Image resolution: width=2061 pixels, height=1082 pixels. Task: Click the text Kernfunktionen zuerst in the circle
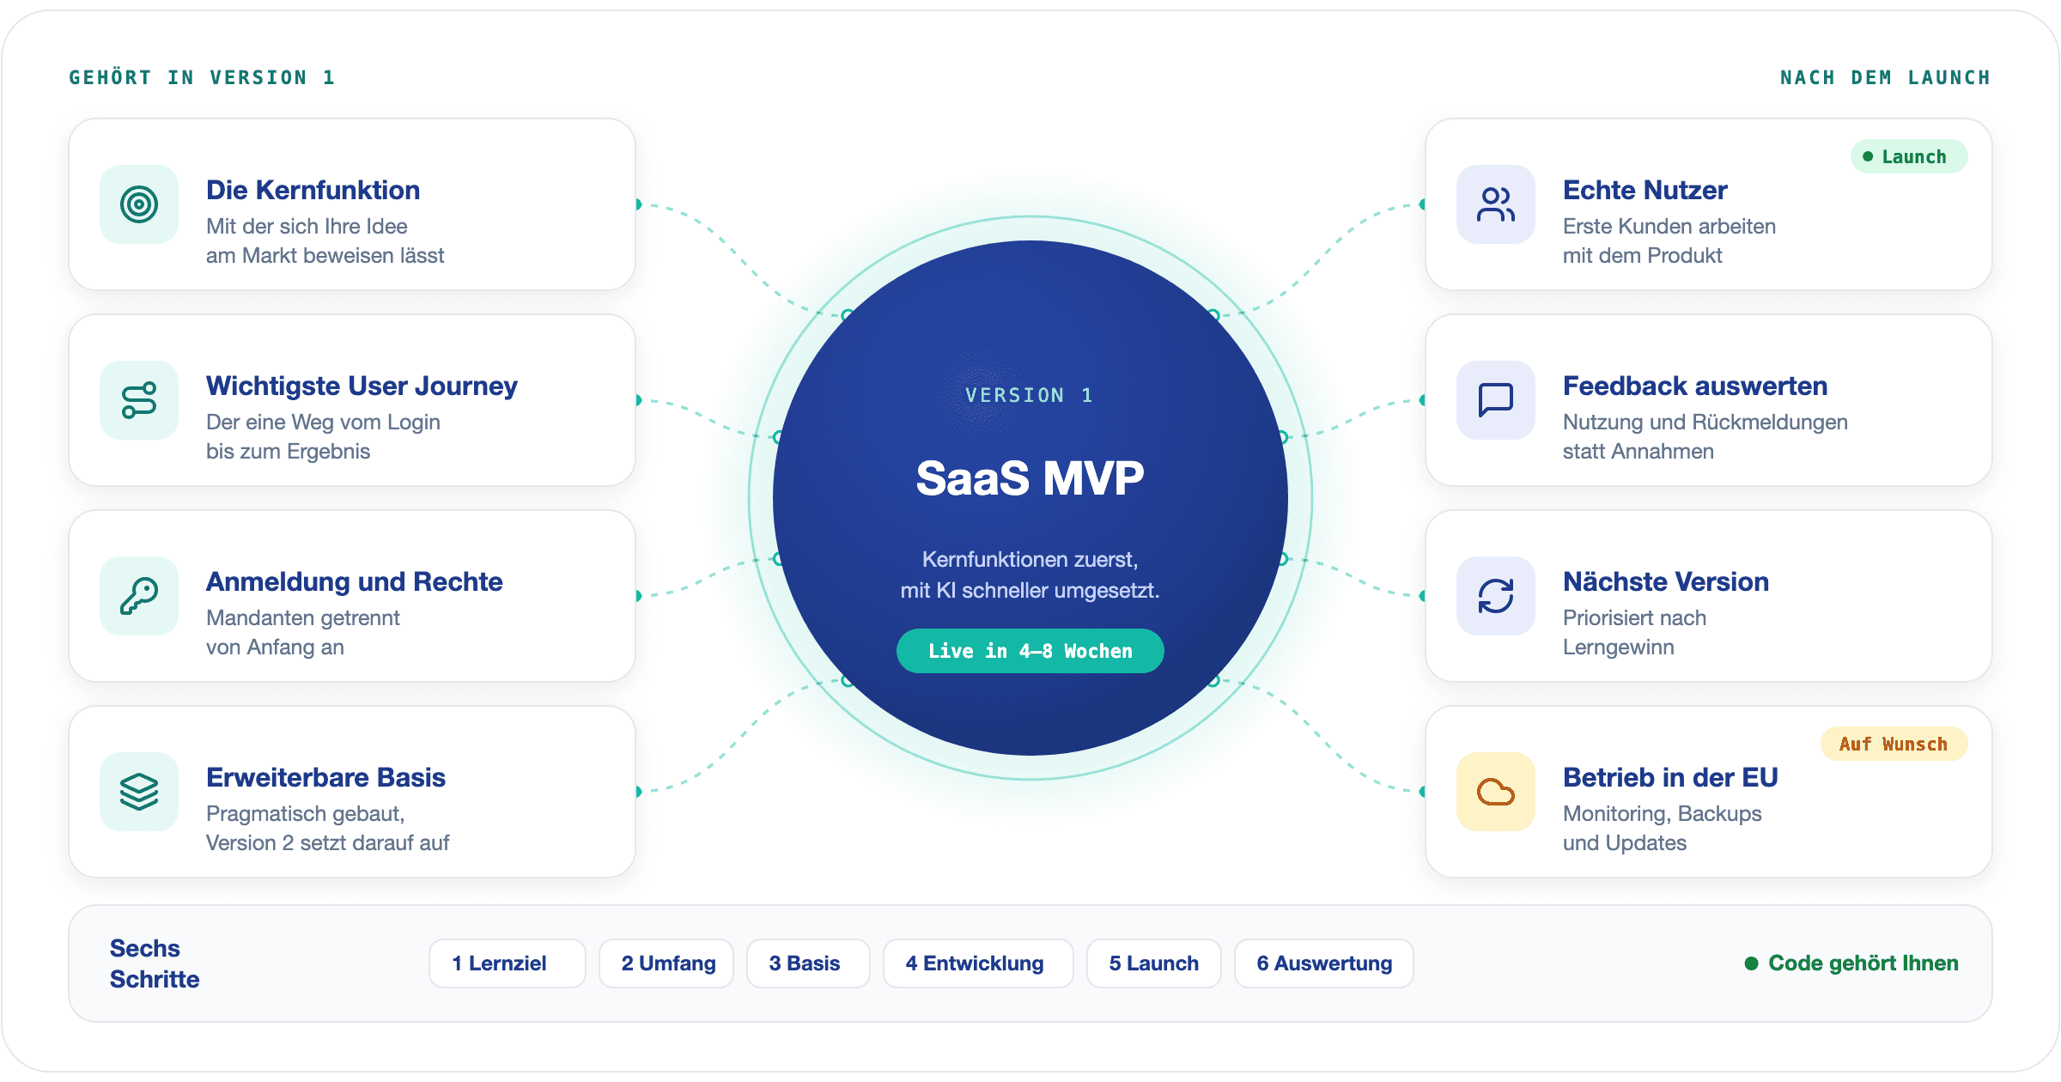1030,560
